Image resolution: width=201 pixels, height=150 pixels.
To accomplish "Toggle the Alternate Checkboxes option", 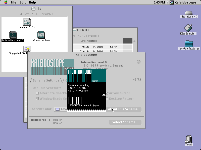I will pyautogui.click(x=37, y=93).
